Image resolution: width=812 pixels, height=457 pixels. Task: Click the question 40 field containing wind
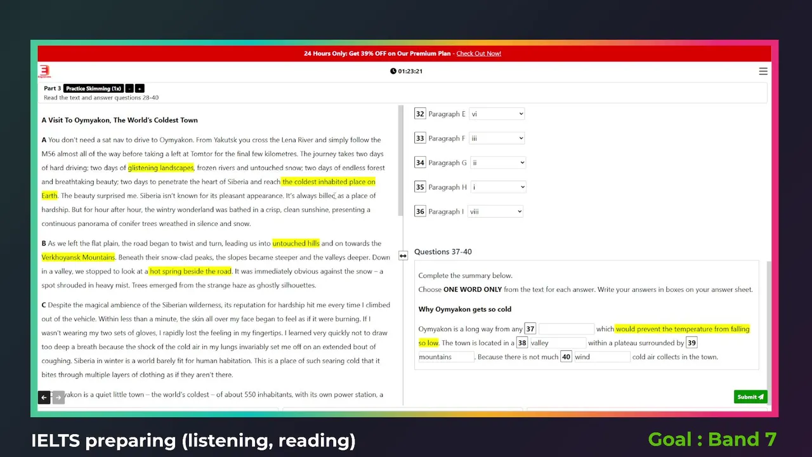[x=602, y=357]
